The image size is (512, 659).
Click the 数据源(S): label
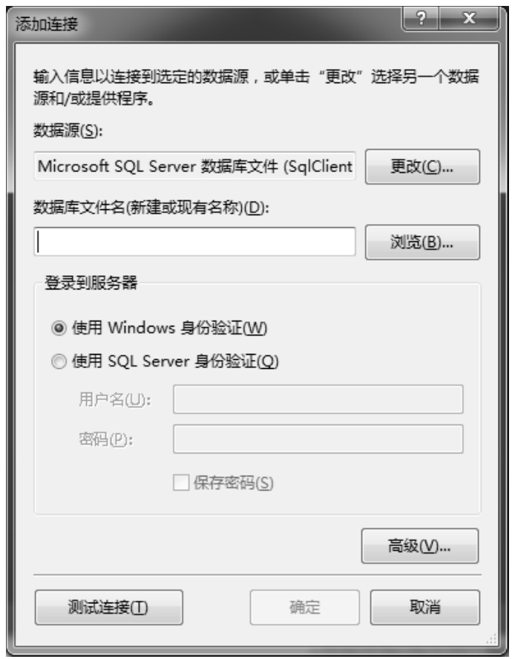68,131
